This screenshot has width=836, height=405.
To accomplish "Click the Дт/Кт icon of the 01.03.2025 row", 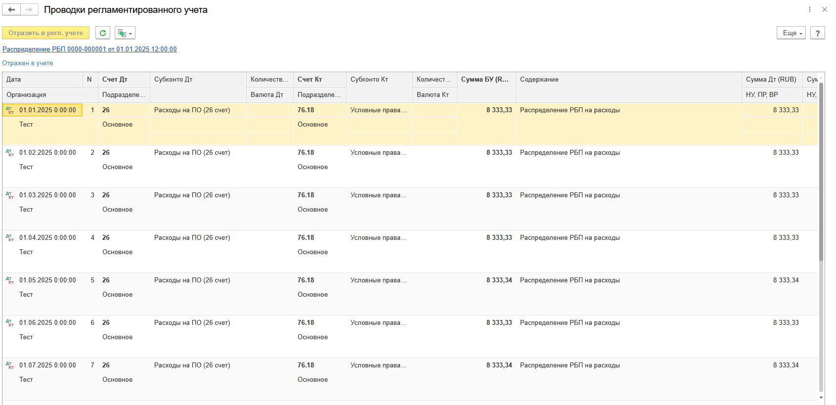I will [10, 195].
